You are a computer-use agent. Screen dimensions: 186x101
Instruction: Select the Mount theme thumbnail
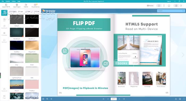pos(16,84)
